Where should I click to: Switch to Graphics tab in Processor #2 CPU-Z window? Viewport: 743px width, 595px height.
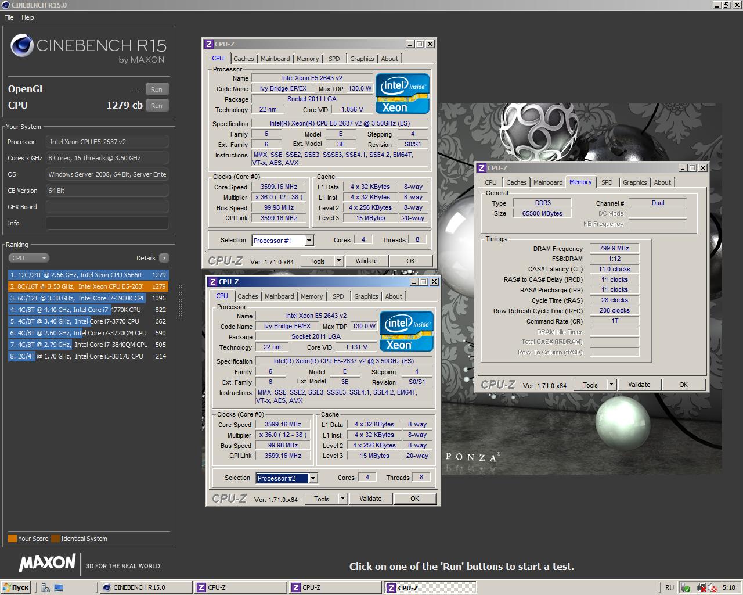click(x=366, y=296)
